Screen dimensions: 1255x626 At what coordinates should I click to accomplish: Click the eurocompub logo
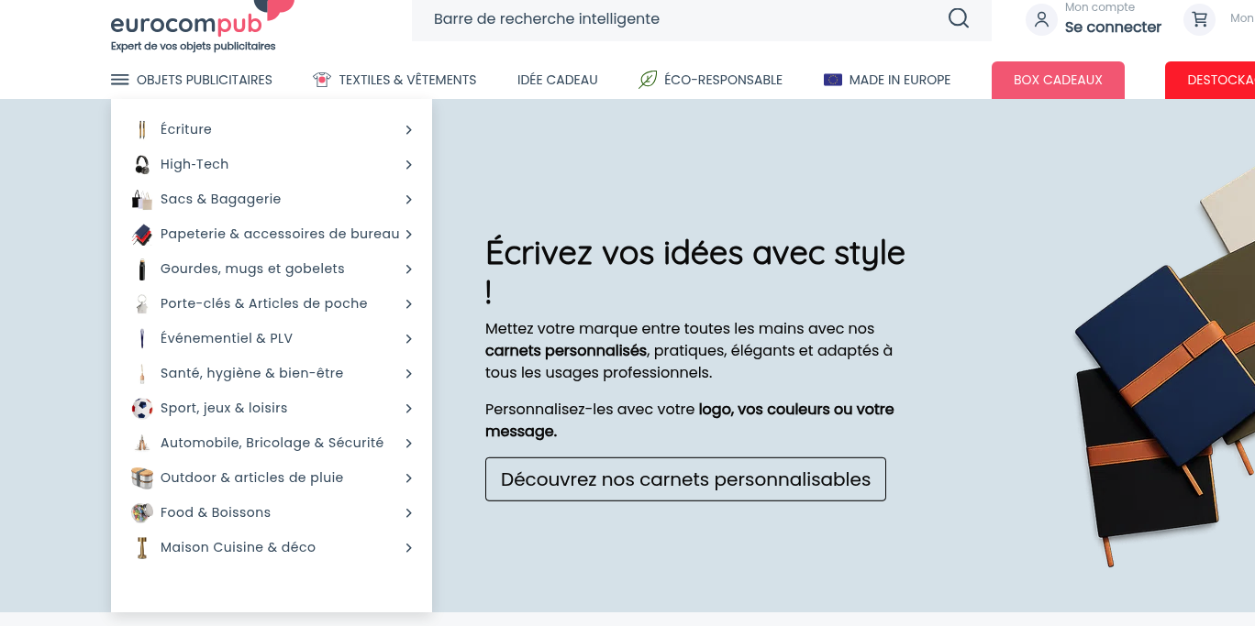[202, 25]
